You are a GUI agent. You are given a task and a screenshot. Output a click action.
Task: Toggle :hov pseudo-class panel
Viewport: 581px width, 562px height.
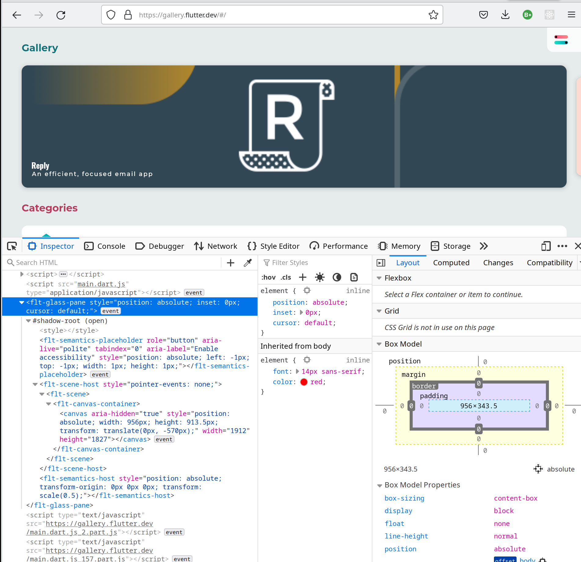pos(269,277)
